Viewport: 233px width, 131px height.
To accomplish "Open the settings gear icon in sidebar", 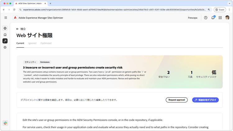I will [5, 47].
